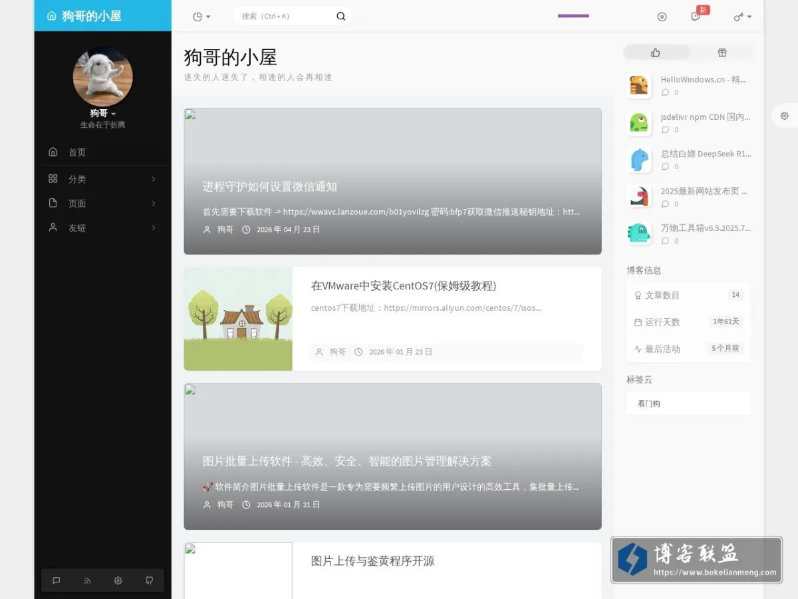Open the clock history dropdown in top bar
The height and width of the screenshot is (599, 798).
[x=201, y=16]
